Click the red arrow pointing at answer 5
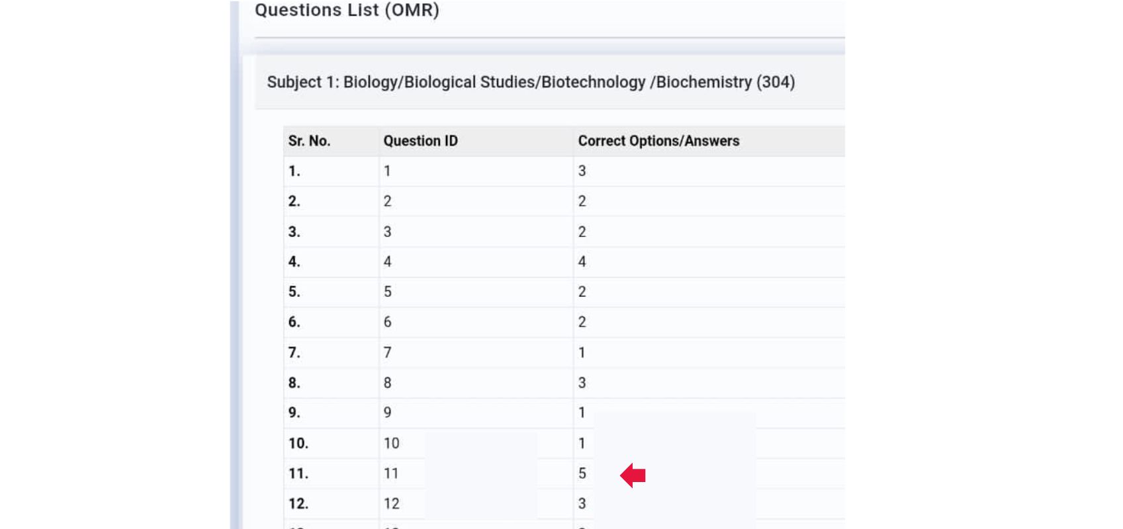Screen dimensions: 1123x529 coord(633,475)
